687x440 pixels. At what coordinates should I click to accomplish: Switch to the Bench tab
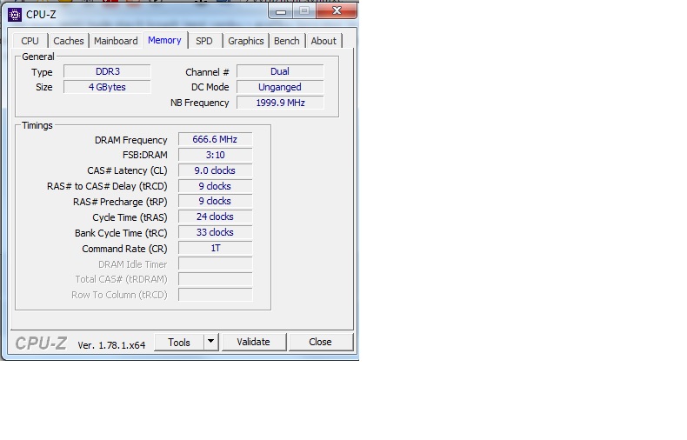tap(287, 41)
